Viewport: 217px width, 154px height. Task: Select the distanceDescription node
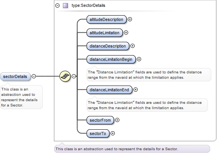pyautogui.click(x=108, y=46)
